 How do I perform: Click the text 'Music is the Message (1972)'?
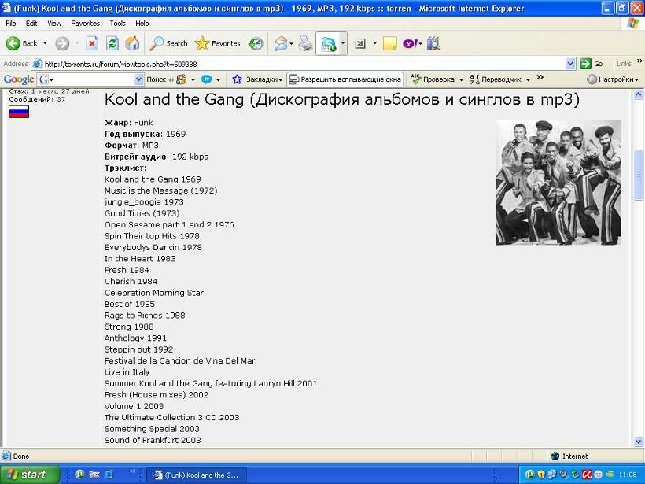[x=160, y=190]
